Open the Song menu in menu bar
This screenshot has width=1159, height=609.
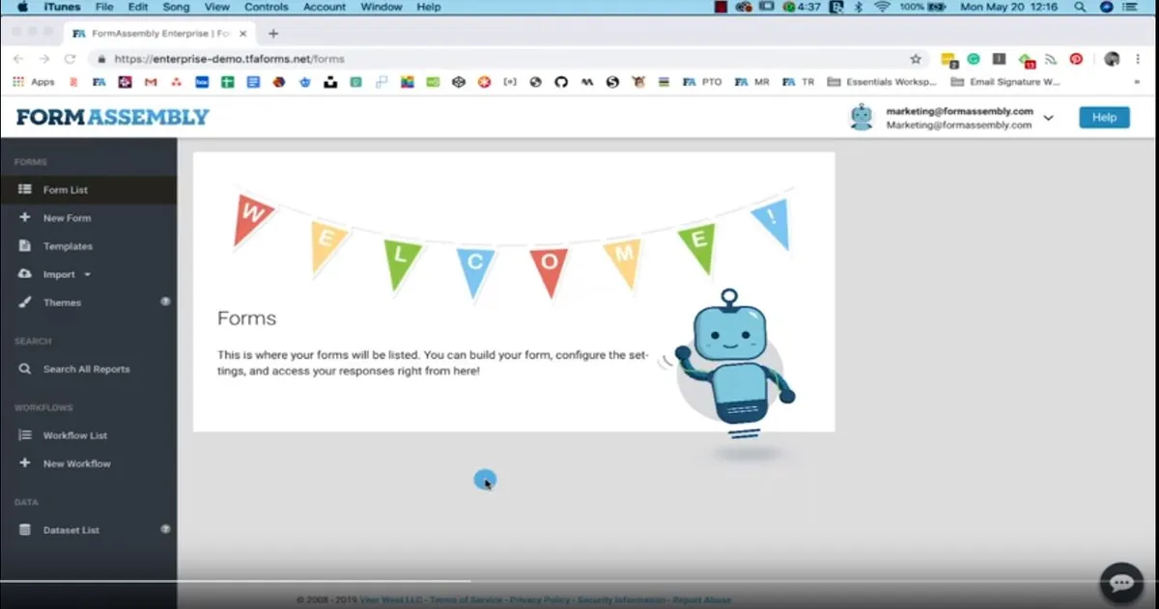(176, 7)
